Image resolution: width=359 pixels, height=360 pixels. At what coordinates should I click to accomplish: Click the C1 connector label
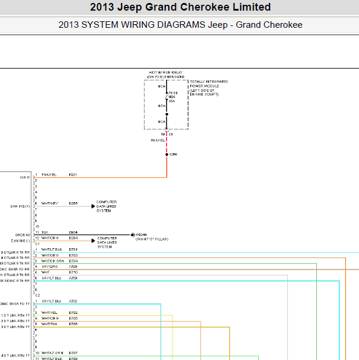click(x=37, y=244)
